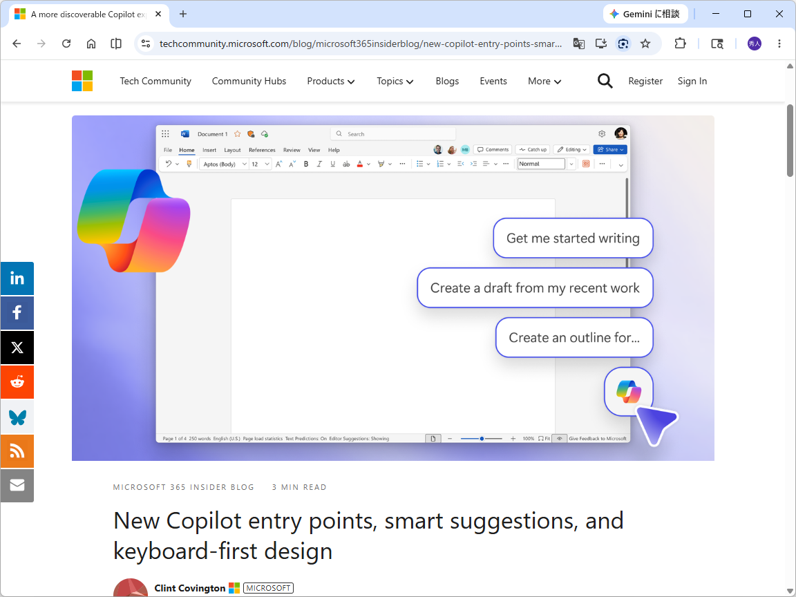Install app icon in address bar
Screen dimensions: 796x597
(x=601, y=44)
